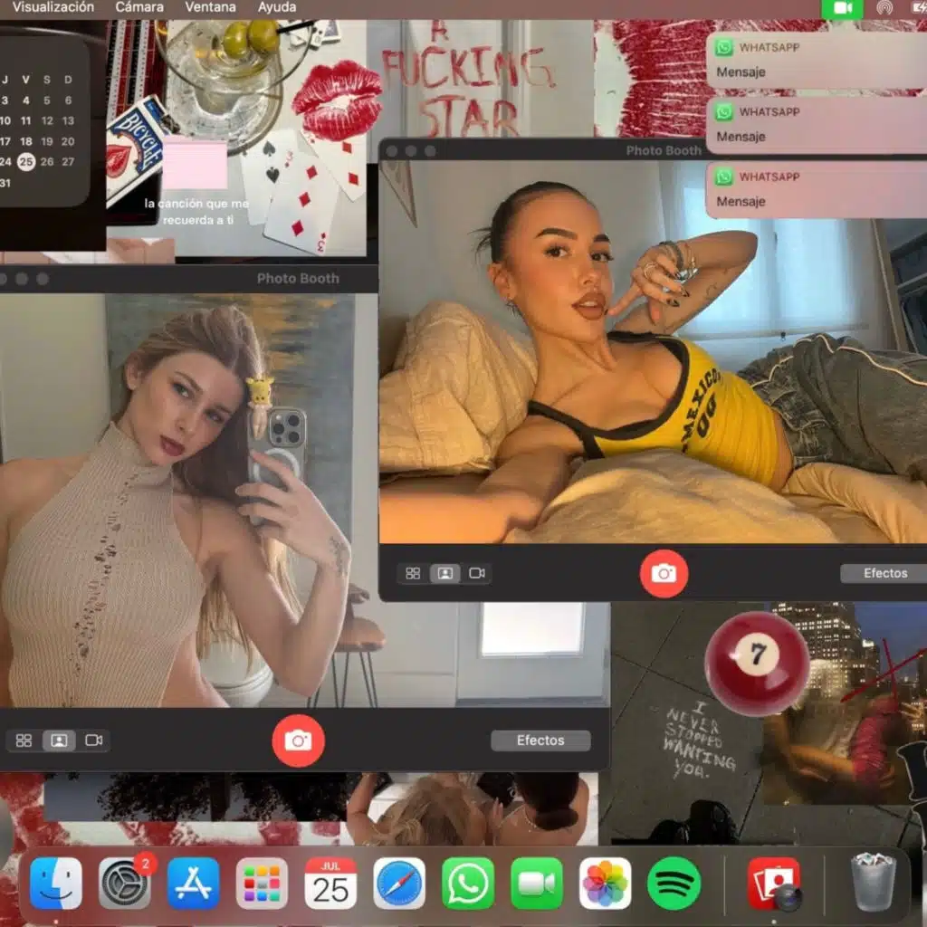Open Launchpad from the dock

pos(262,884)
